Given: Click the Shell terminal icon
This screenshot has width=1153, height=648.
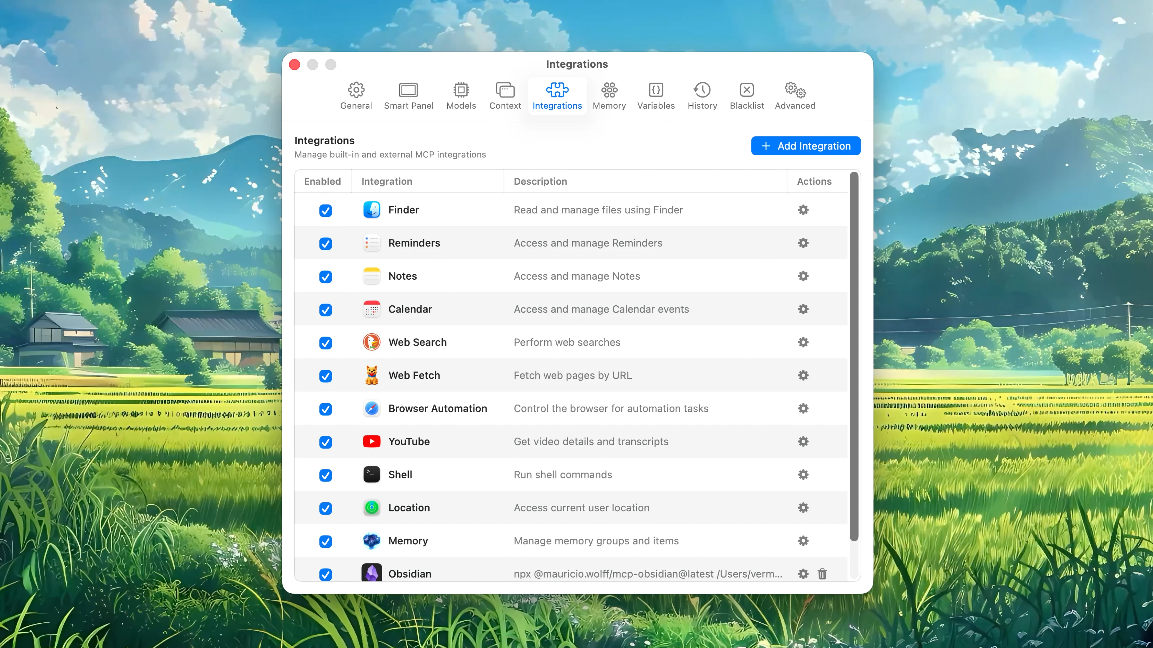Looking at the screenshot, I should point(371,475).
